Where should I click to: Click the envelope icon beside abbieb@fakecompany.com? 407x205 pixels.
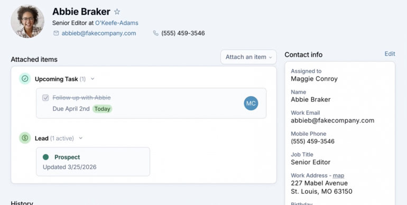pos(56,33)
